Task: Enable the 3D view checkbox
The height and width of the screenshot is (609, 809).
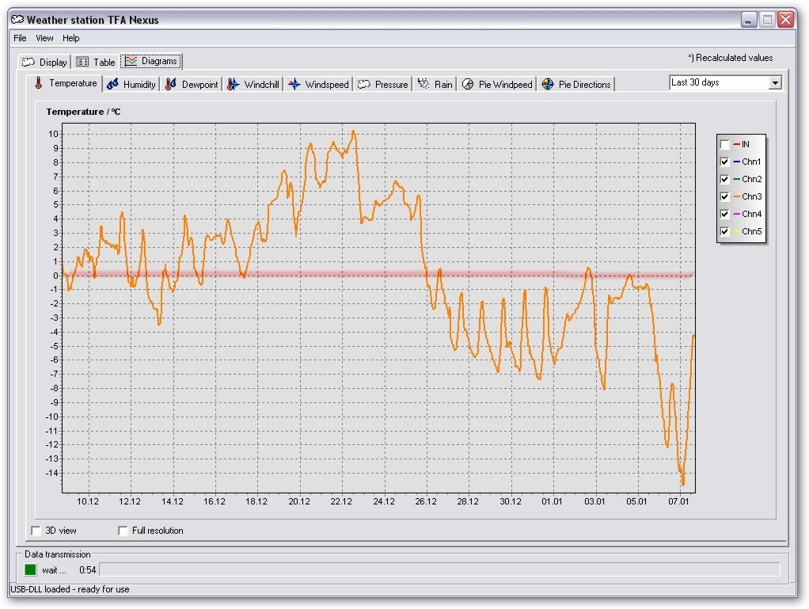Action: [36, 531]
